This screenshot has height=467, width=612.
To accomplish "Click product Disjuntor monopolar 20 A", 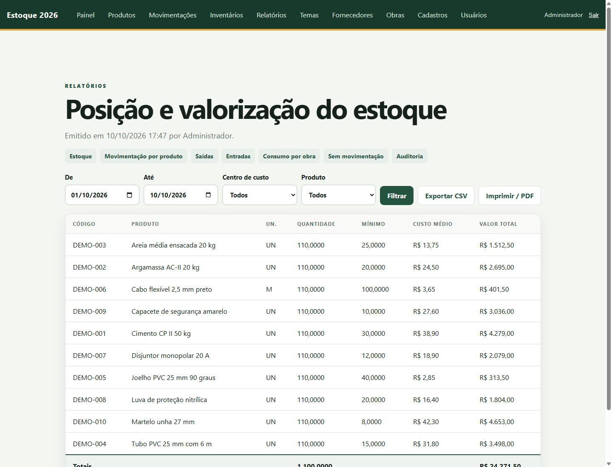I will tap(170, 355).
